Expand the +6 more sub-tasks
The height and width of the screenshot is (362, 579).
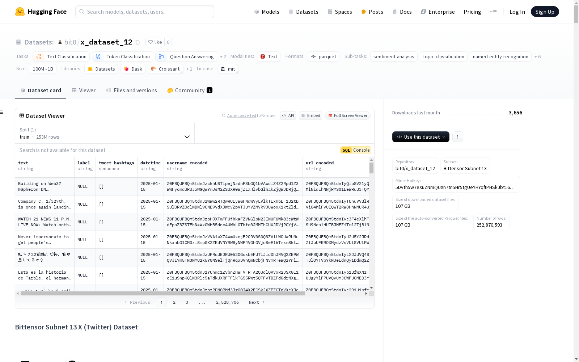538,57
